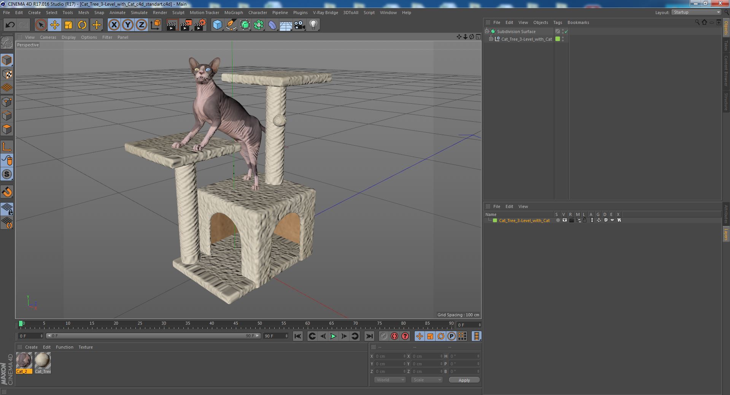Toggle Snap in left sidebar
730x395 pixels.
click(x=7, y=192)
